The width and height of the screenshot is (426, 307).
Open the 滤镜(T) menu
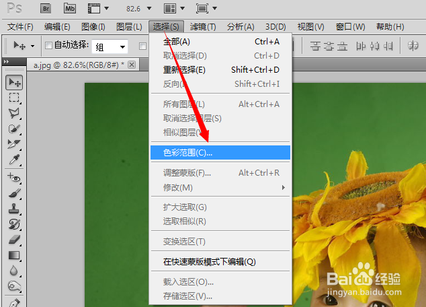pos(203,27)
